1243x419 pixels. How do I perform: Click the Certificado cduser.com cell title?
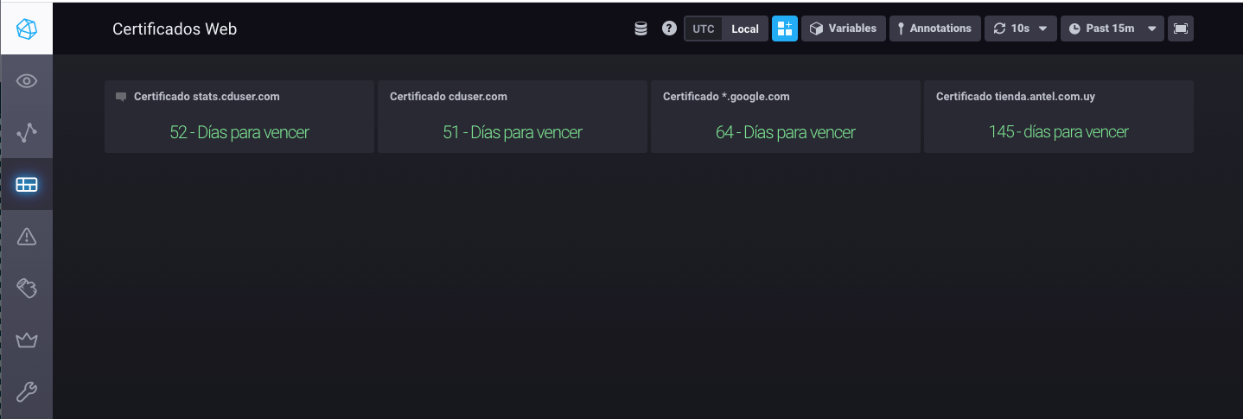[x=449, y=97]
